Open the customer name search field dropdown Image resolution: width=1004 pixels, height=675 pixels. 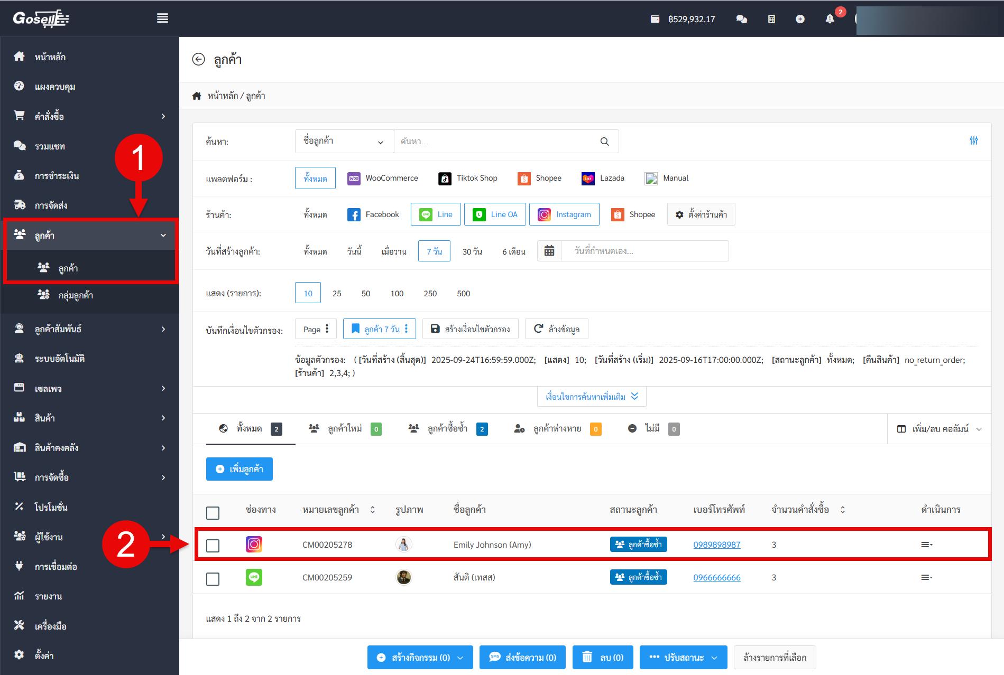[344, 142]
